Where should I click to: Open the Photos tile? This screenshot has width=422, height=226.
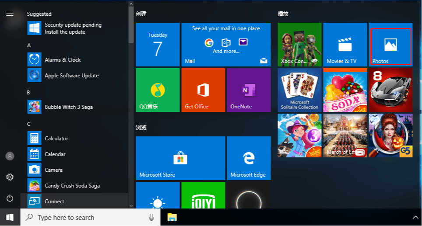click(390, 45)
